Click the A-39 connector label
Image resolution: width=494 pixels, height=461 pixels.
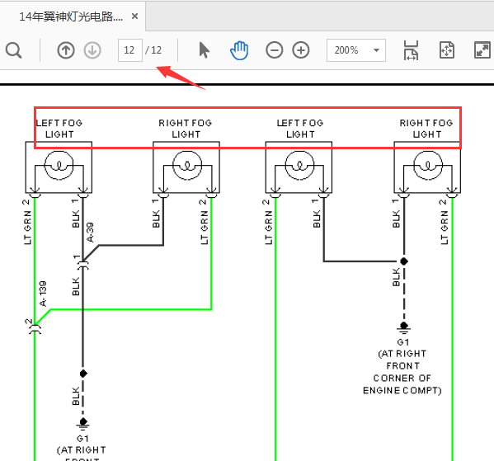pos(90,233)
